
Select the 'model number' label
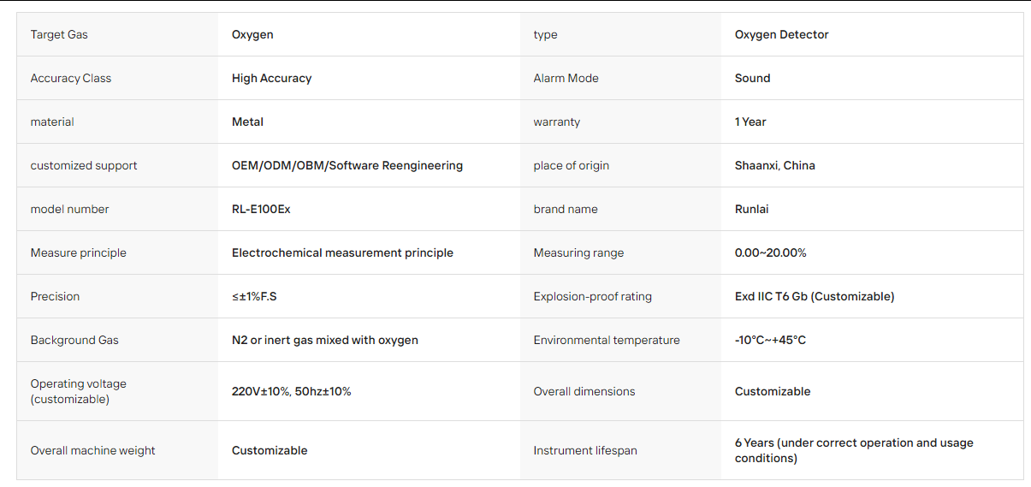[x=69, y=210]
